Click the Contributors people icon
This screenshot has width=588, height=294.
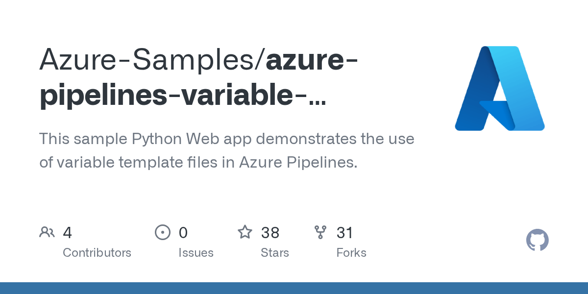tap(47, 232)
